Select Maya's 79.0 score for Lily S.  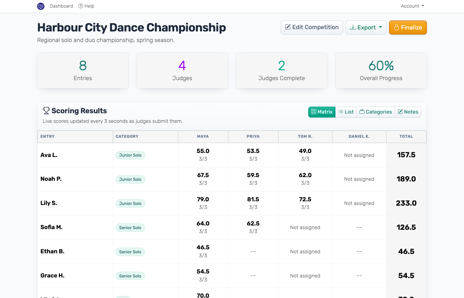[203, 199]
